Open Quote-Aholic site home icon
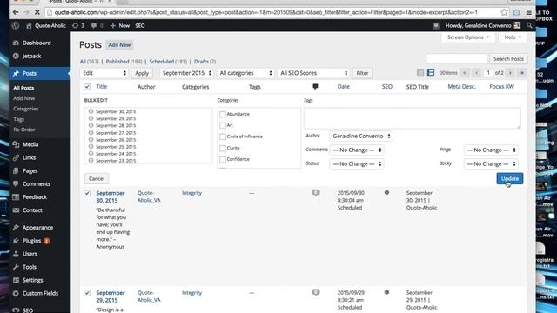Viewport: 557px width, 313px height. pyautogui.click(x=29, y=25)
